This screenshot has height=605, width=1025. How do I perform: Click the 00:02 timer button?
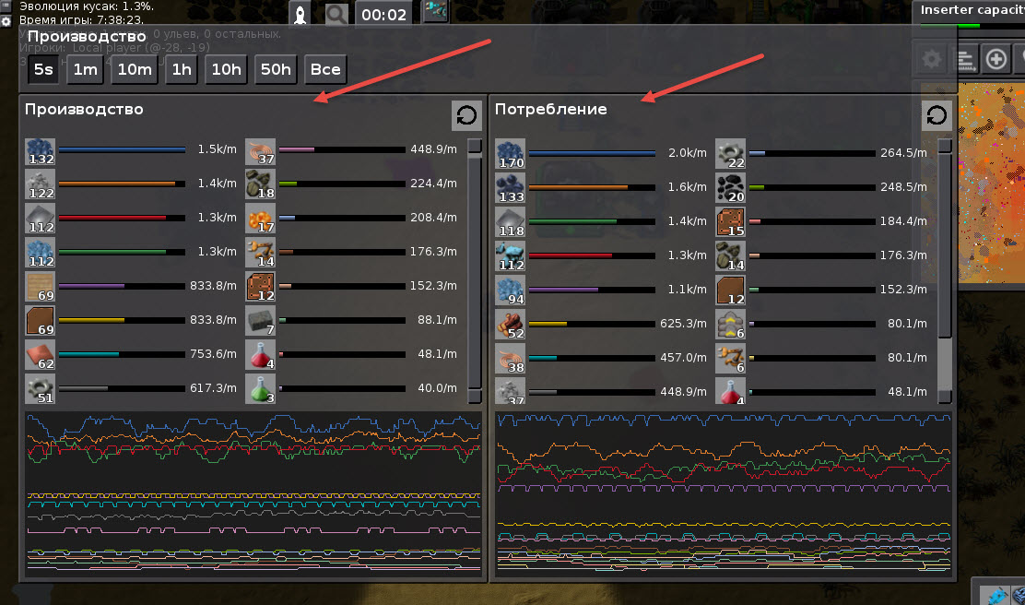(x=383, y=15)
